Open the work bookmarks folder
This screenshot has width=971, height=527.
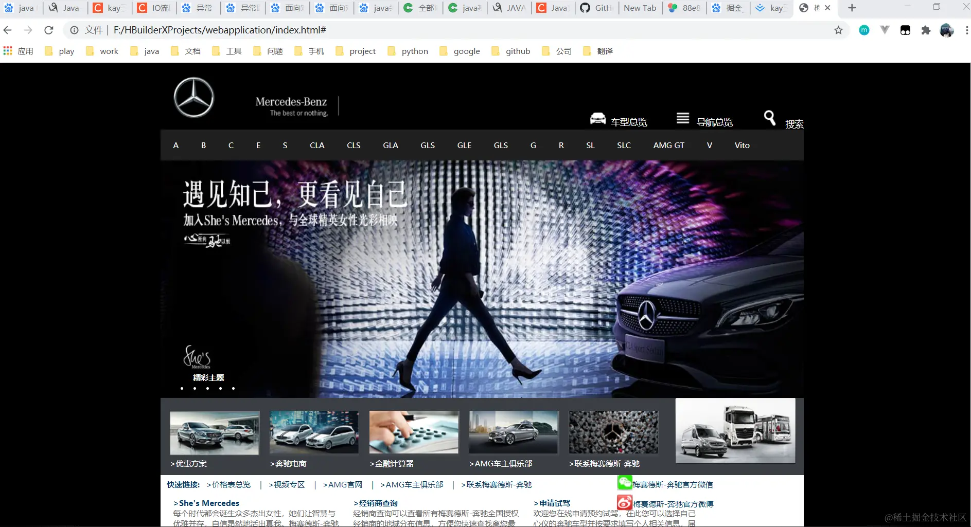[102, 51]
